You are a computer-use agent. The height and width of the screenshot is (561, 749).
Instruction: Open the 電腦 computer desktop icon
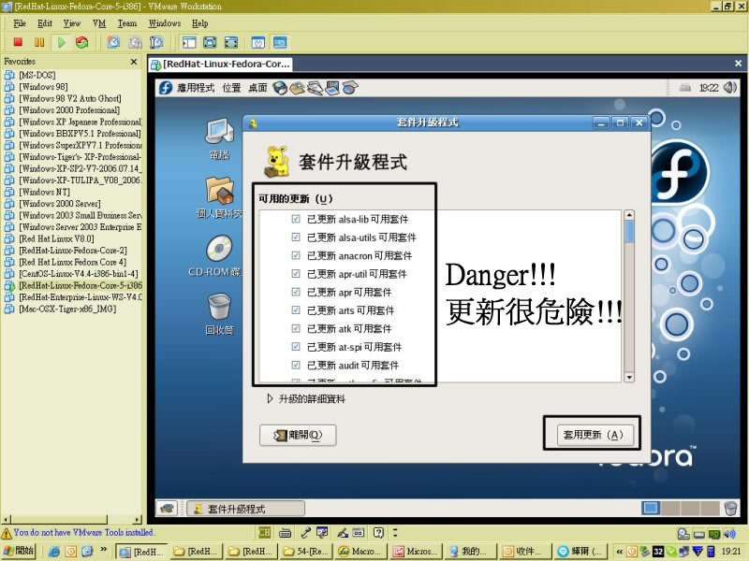(x=219, y=138)
